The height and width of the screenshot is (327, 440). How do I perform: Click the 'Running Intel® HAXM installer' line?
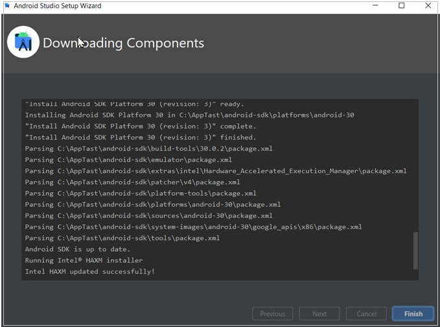(x=84, y=260)
